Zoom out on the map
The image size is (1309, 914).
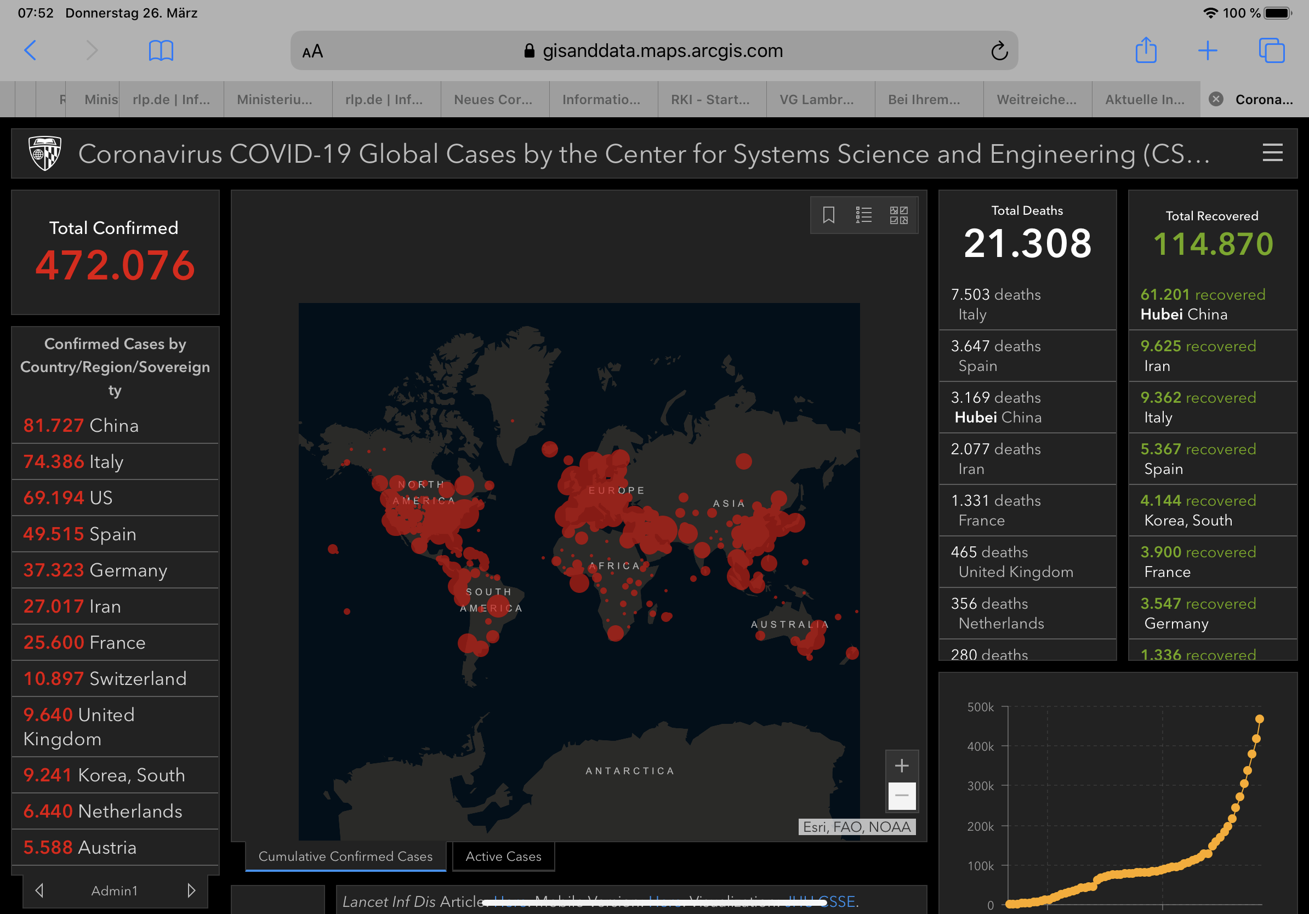point(901,796)
